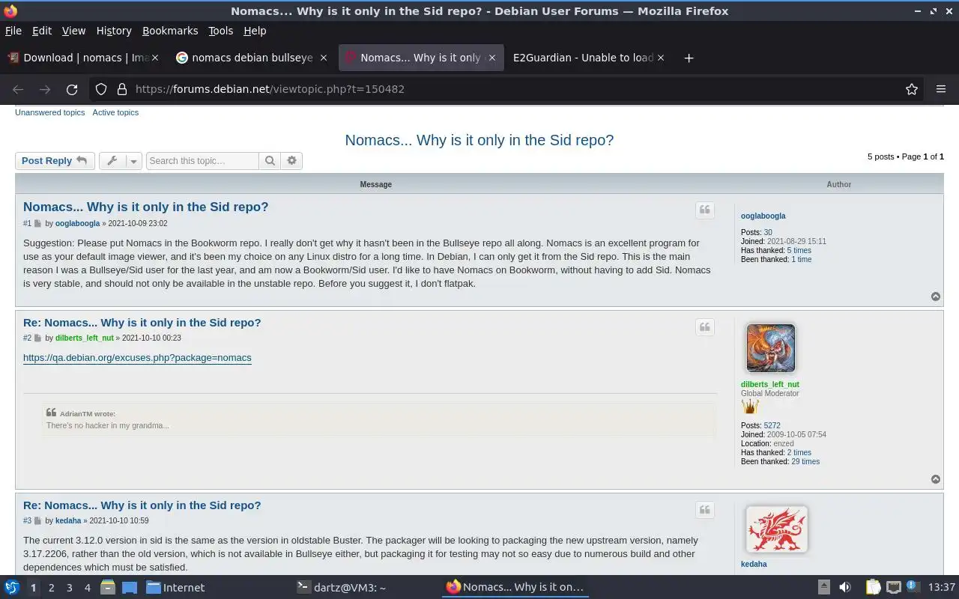The image size is (959, 599).
Task: Open the shield tracking protection icon
Action: pyautogui.click(x=101, y=89)
